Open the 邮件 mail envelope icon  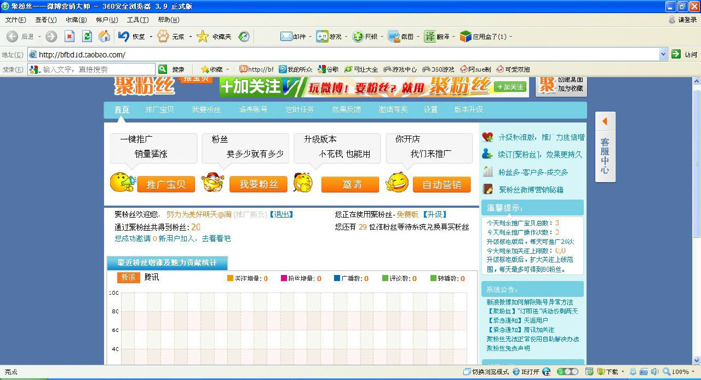coord(286,37)
